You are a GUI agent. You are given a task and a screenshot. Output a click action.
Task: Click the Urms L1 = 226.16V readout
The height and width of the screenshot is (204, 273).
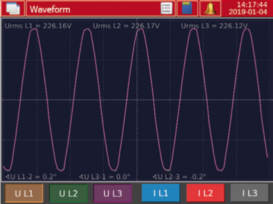coord(38,26)
